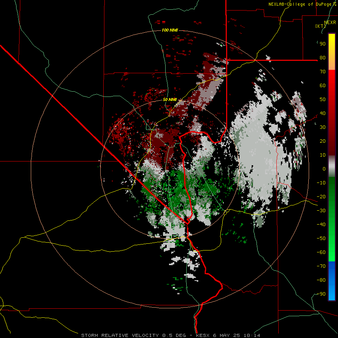Click the -70 value on velocity scale
The height and width of the screenshot is (338, 338).
[x=321, y=266]
